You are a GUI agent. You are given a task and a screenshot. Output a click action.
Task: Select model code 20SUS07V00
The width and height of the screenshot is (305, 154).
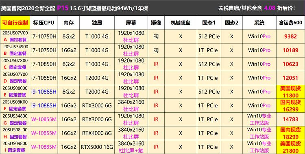(x=15, y=33)
